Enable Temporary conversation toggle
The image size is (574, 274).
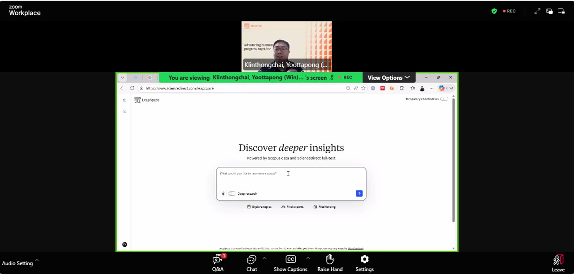[x=444, y=99]
